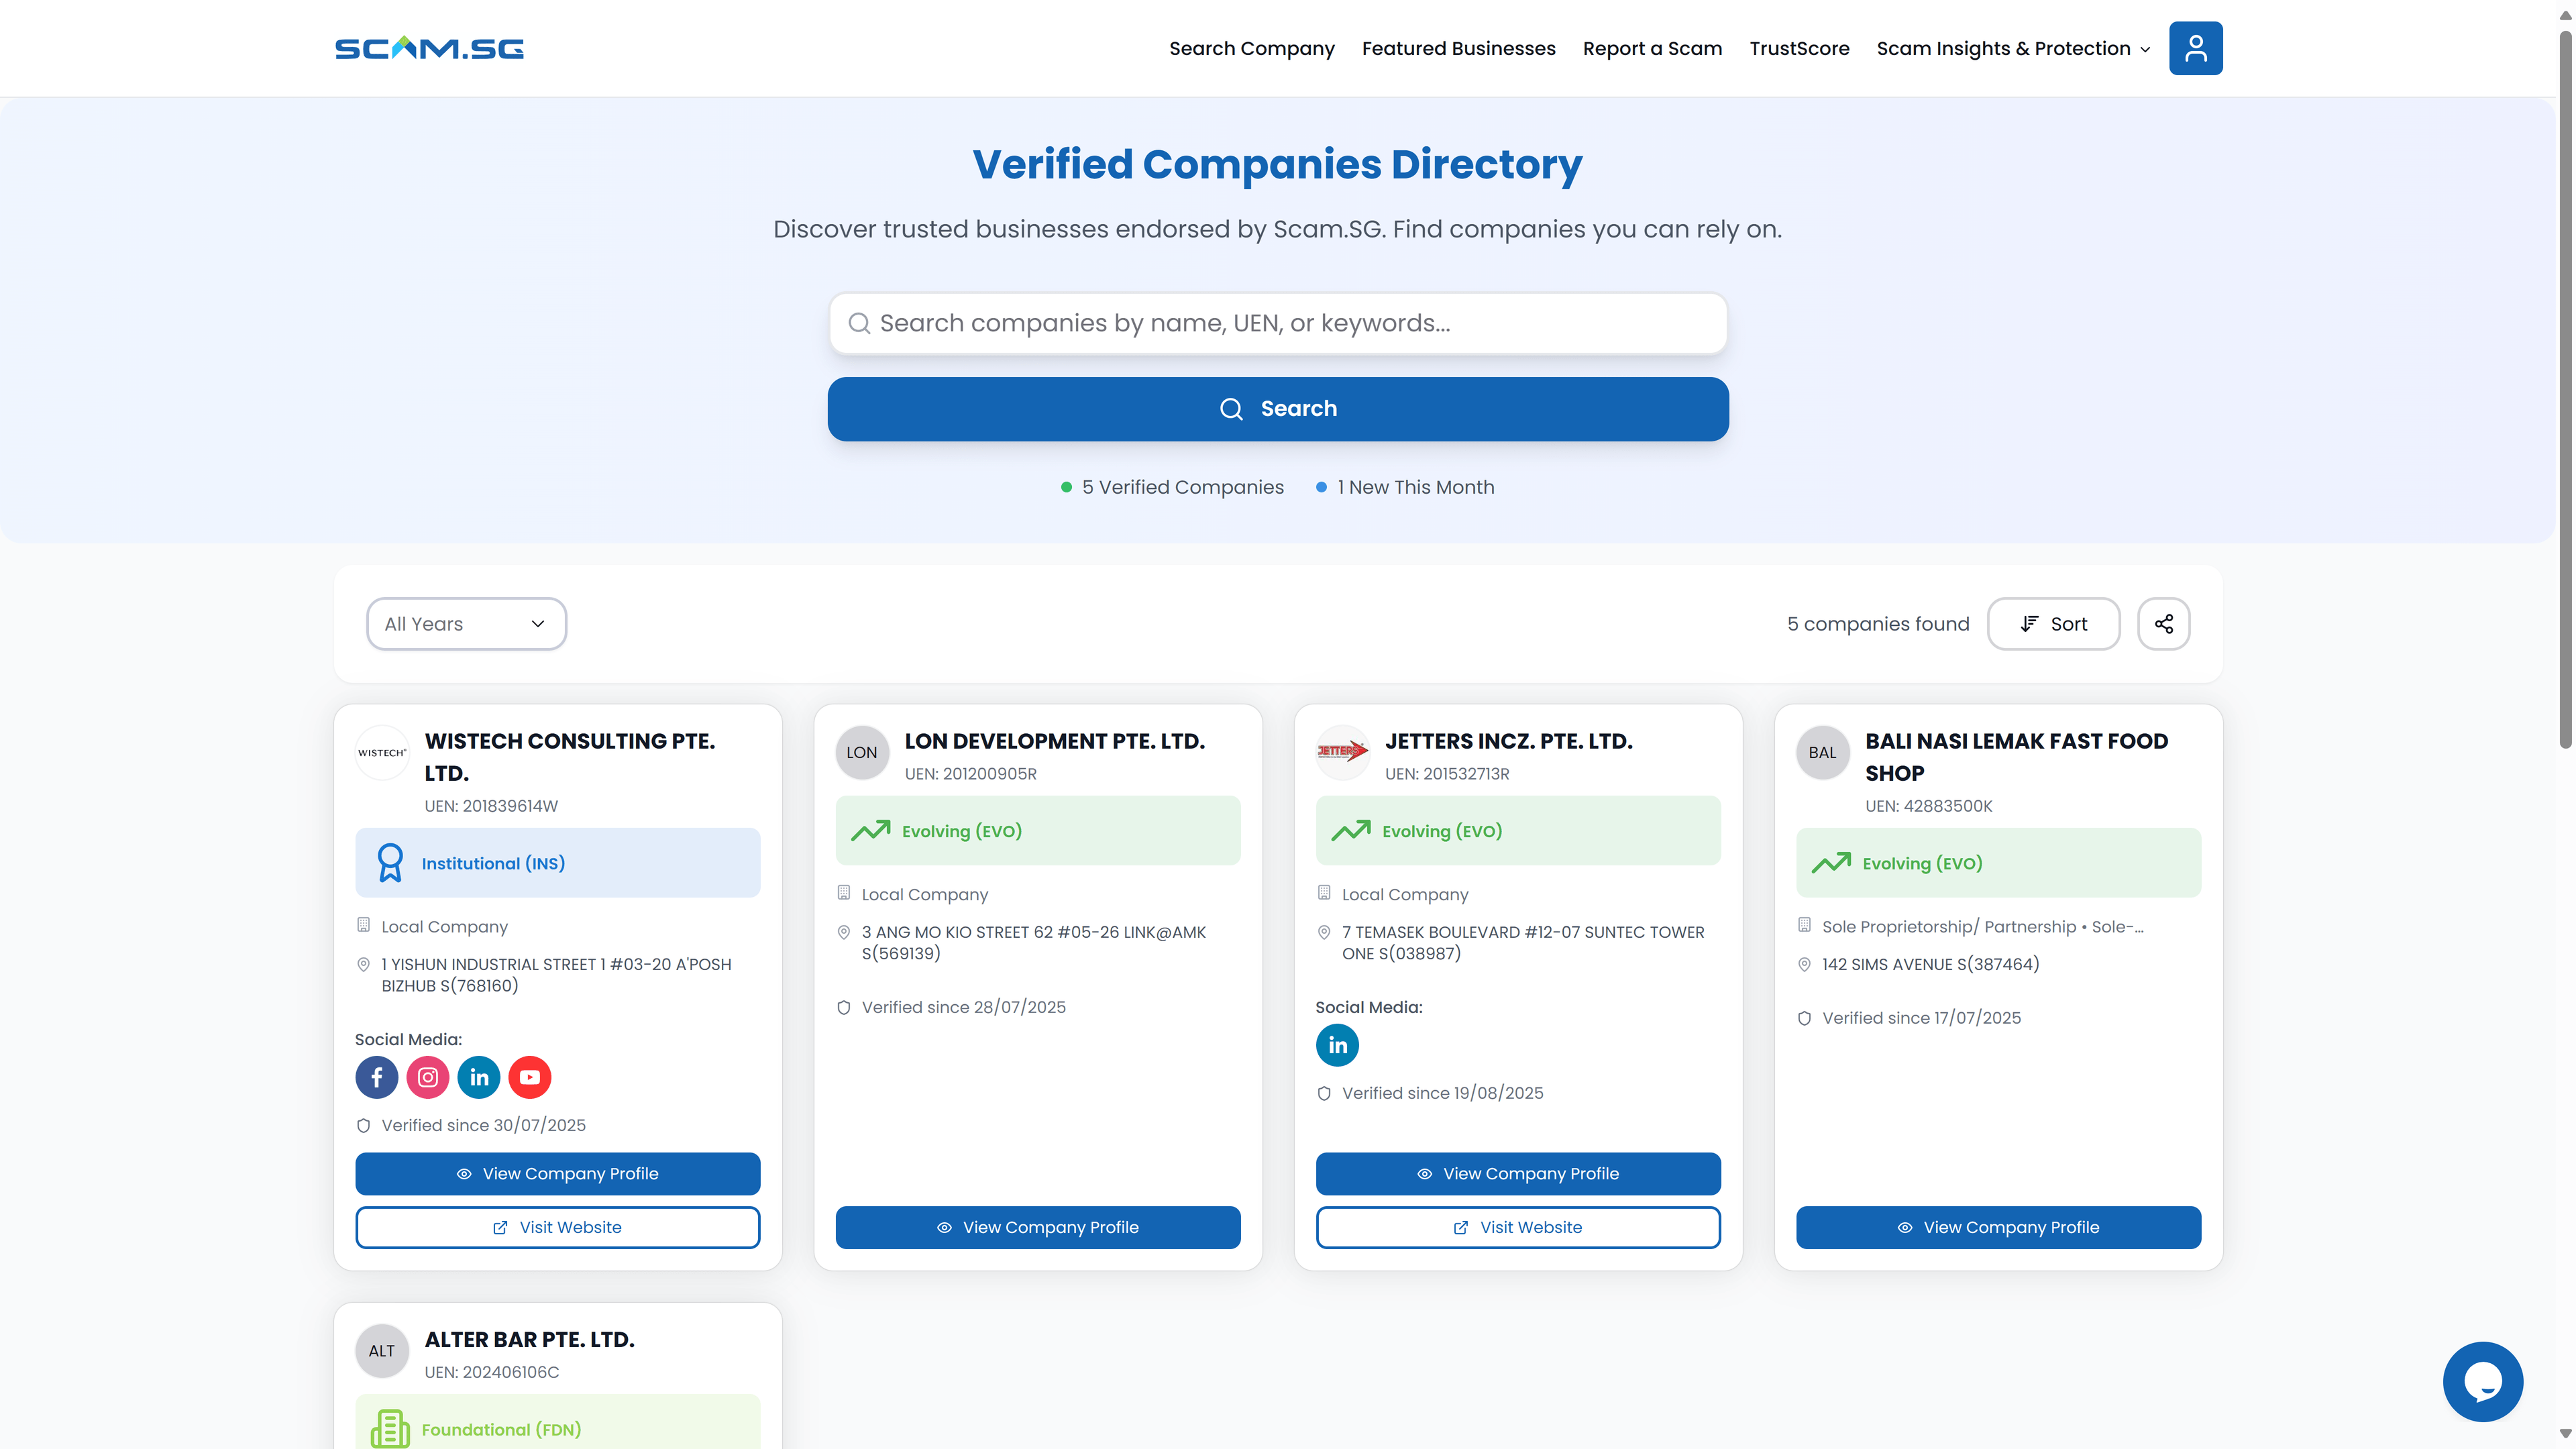Click the blue Search button
The height and width of the screenshot is (1449, 2576).
pyautogui.click(x=1277, y=409)
